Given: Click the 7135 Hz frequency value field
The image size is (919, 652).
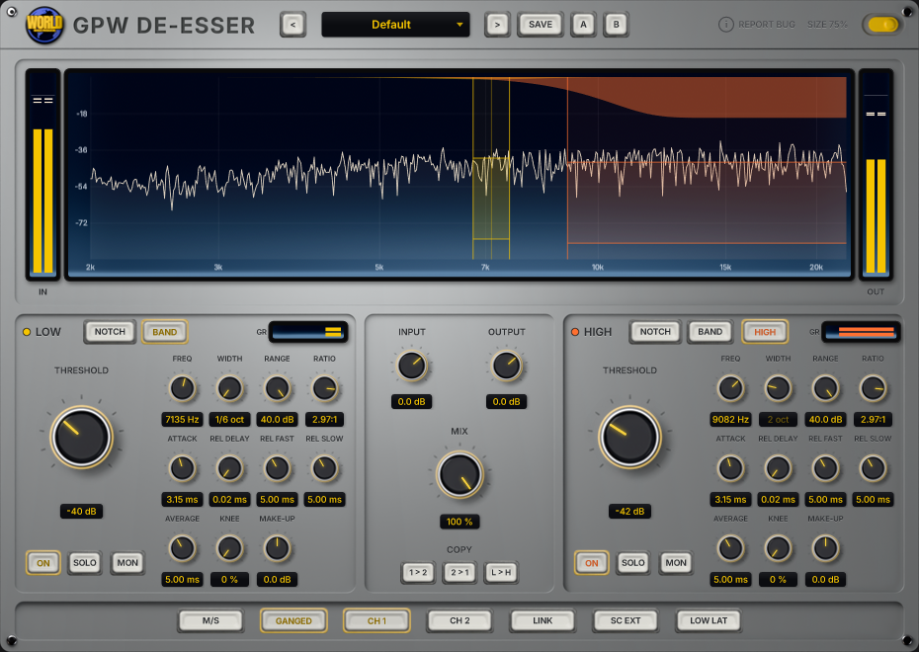Looking at the screenshot, I should pos(182,420).
